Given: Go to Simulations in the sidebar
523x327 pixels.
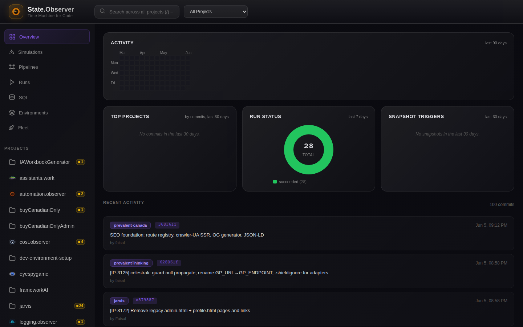Looking at the screenshot, I should [47, 52].
